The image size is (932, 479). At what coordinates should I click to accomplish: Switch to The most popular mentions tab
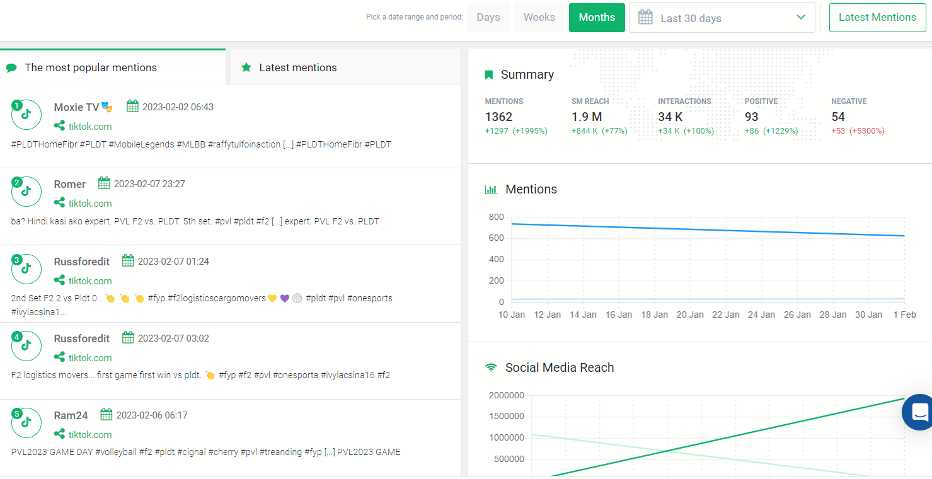pyautogui.click(x=113, y=67)
